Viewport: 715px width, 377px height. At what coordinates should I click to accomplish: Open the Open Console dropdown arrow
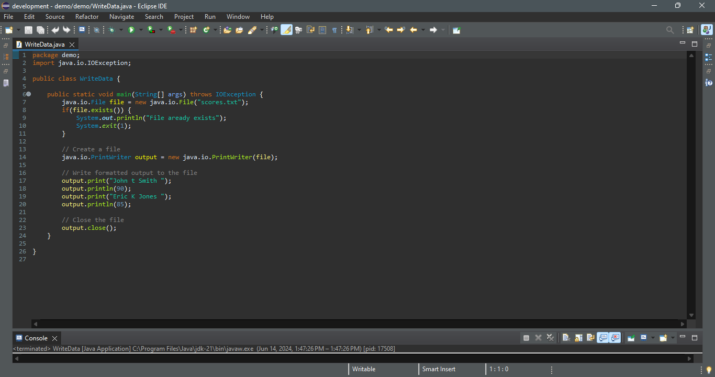click(x=673, y=338)
